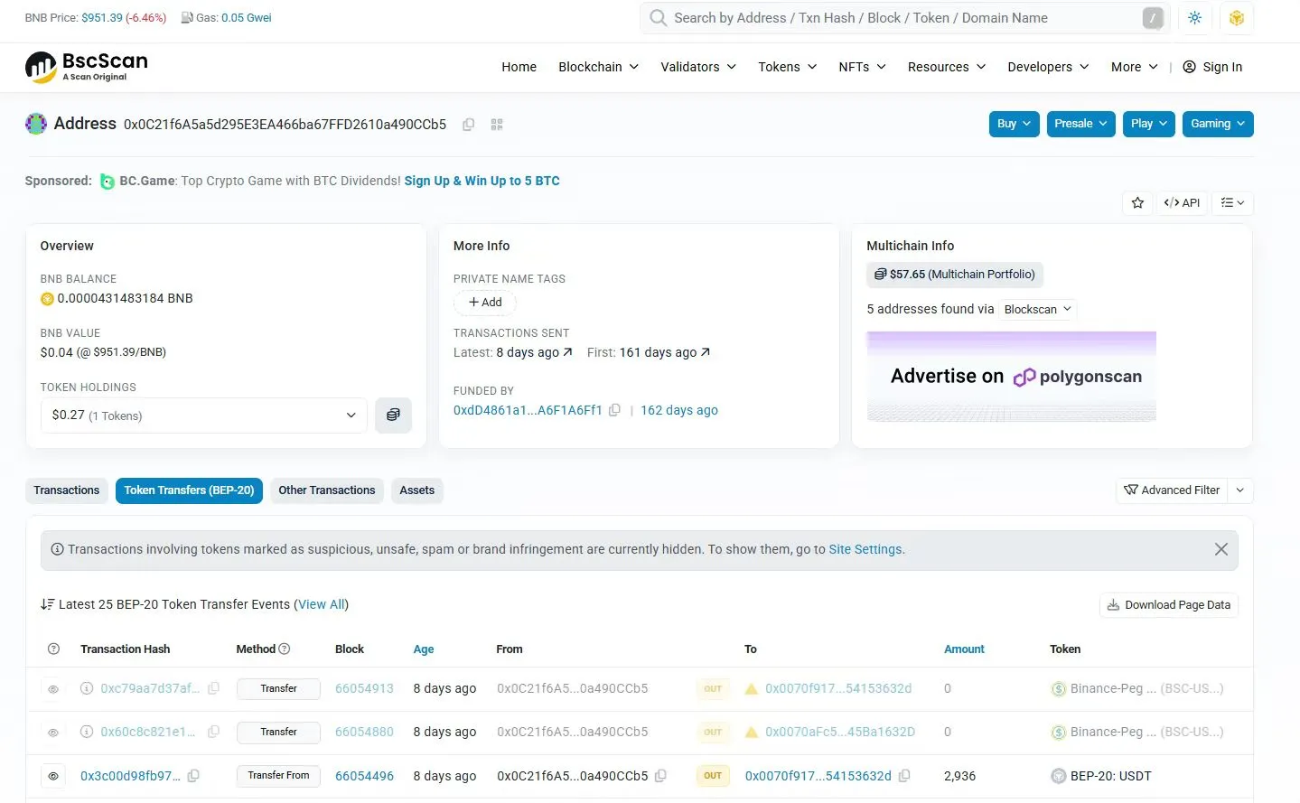The height and width of the screenshot is (803, 1300).
Task: Click the address blockie avatar
Action: pos(36,124)
